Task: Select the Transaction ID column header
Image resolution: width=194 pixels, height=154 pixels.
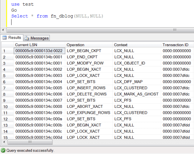Action: coord(175,45)
